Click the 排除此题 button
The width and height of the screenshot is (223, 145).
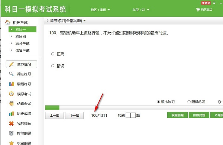[x=199, y=115]
